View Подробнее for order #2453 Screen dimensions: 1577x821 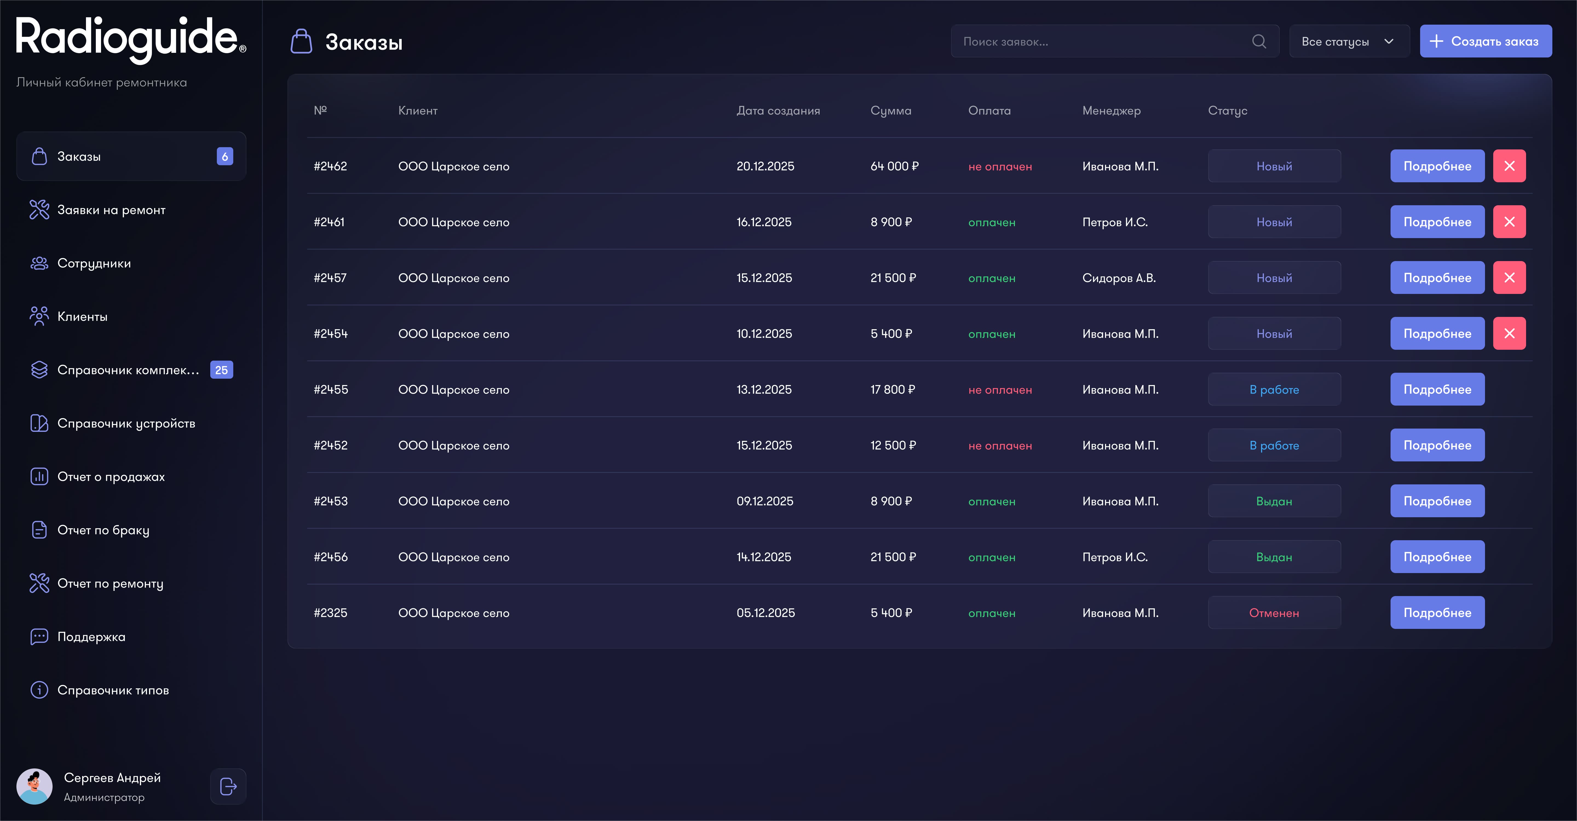(1437, 501)
